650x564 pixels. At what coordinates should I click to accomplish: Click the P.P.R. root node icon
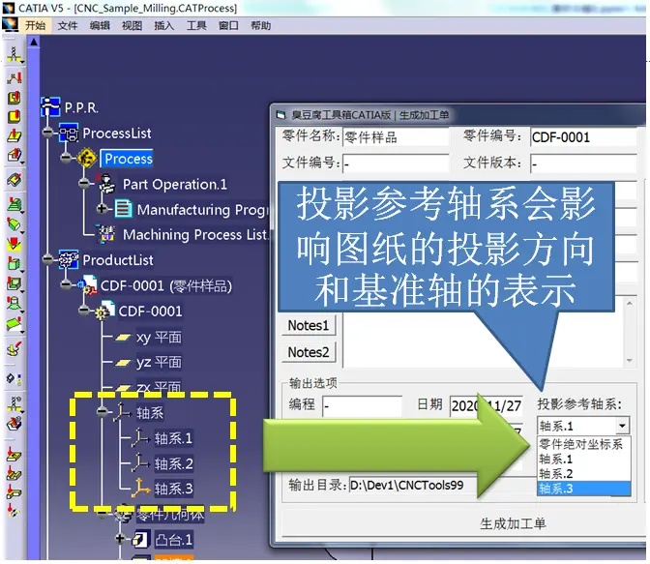[x=50, y=106]
